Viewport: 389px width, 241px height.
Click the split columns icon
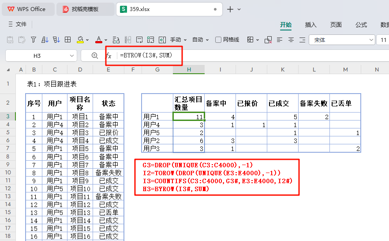[128, 40]
